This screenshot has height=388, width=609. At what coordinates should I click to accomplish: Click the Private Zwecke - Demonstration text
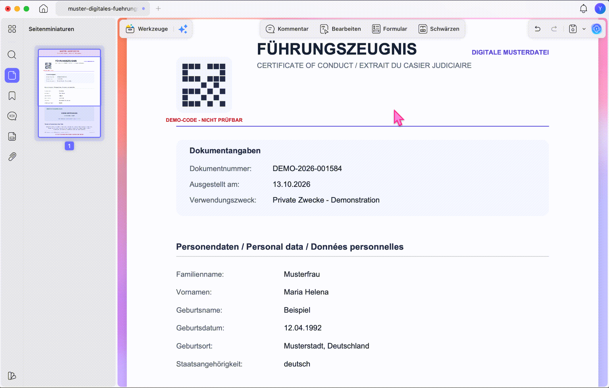[x=326, y=200]
